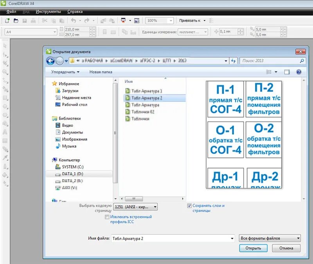Open the Инструменты menu
The width and height of the screenshot is (313, 264).
click(48, 12)
